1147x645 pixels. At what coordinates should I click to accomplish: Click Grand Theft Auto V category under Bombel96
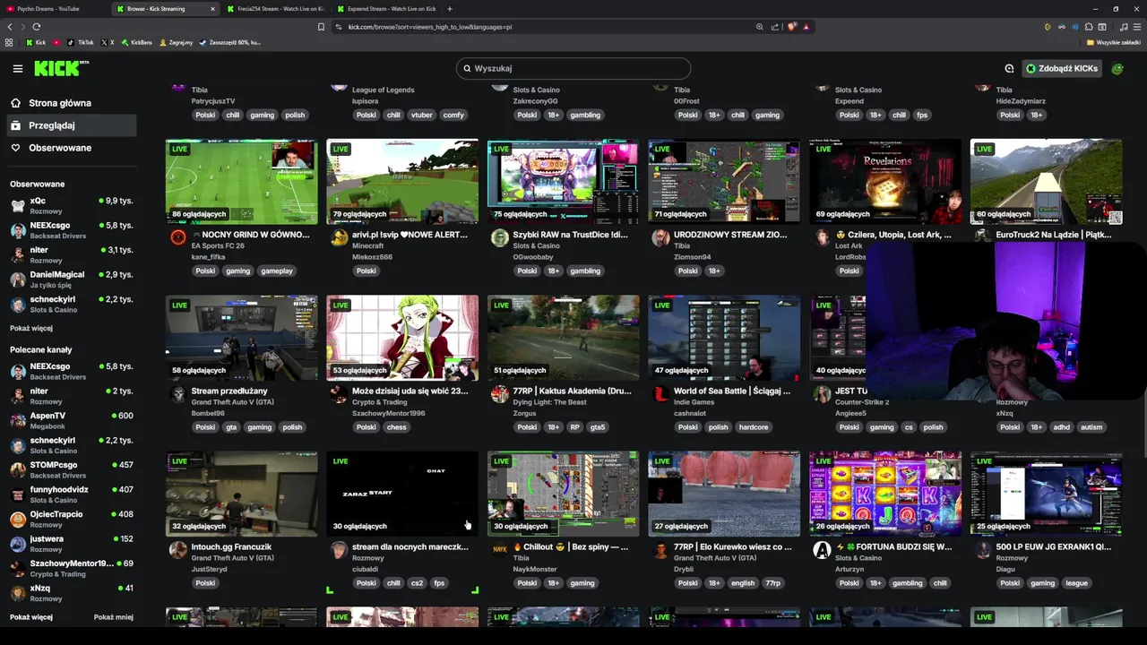pos(233,402)
